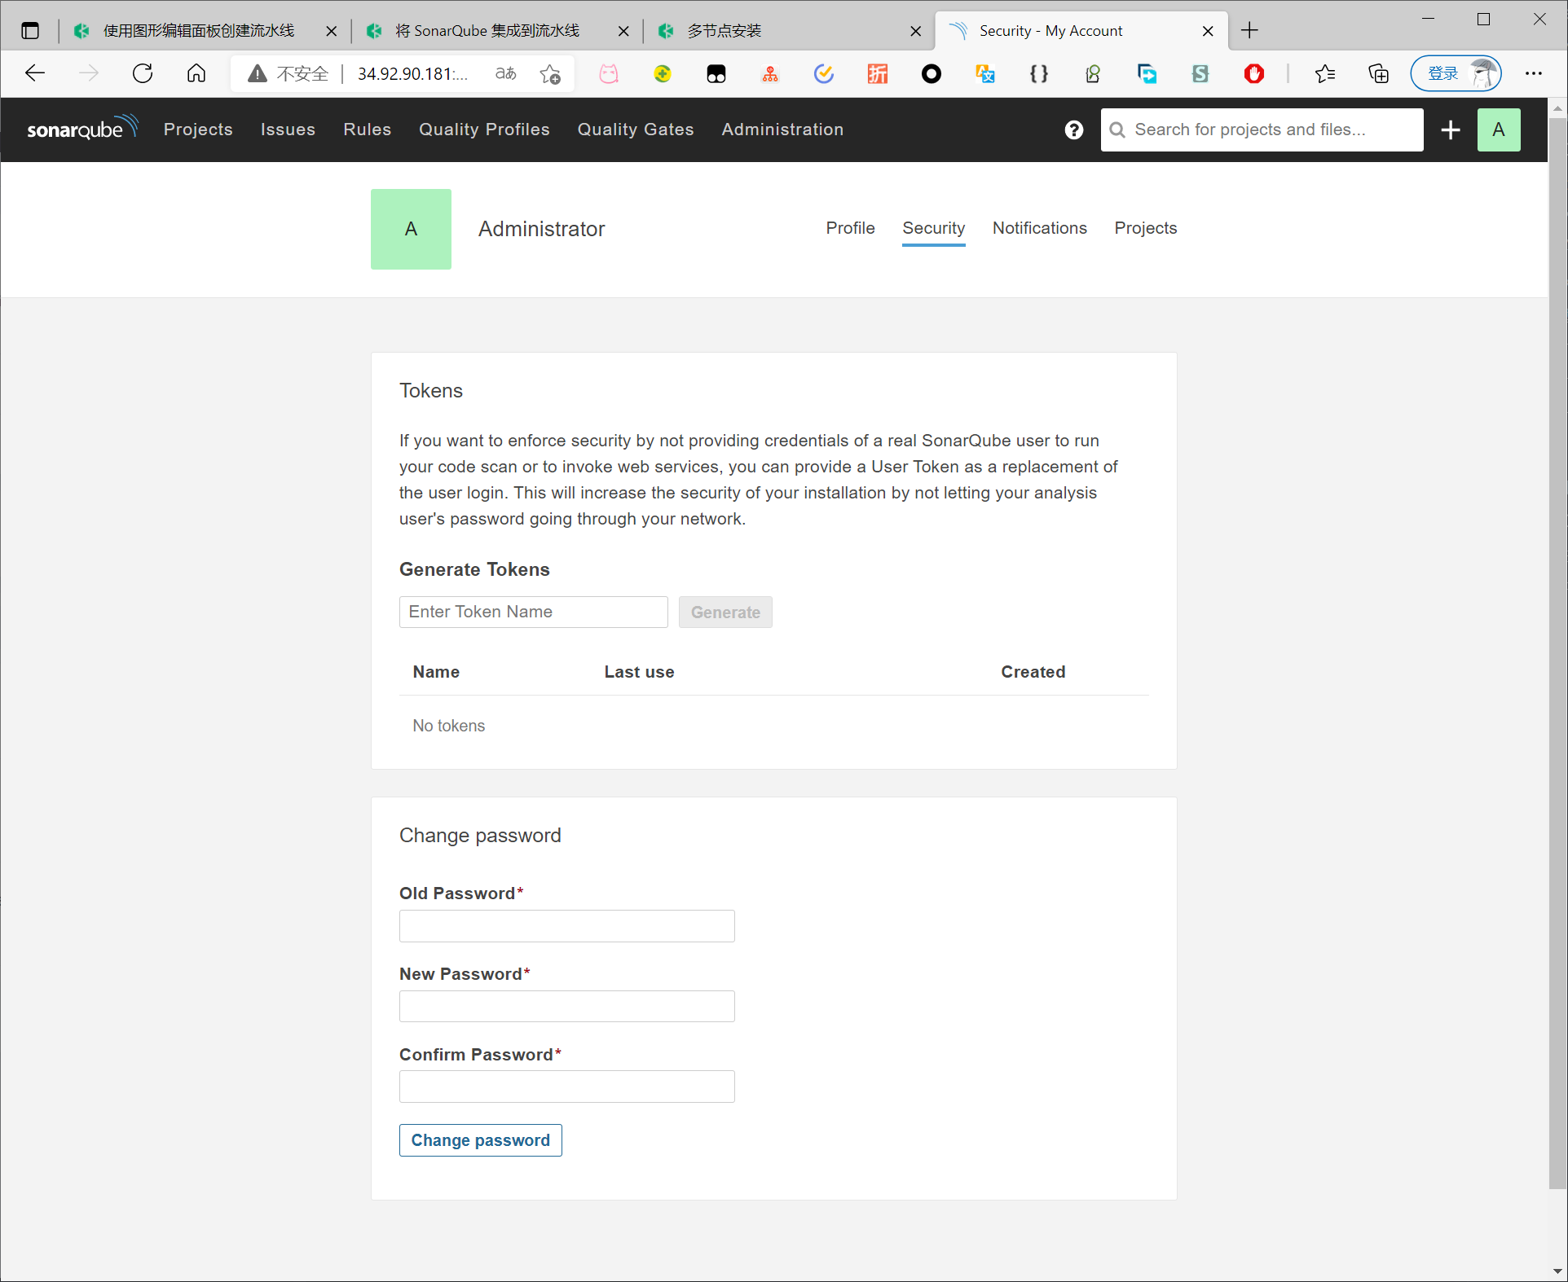Click the Old Password input field
Image resolution: width=1568 pixels, height=1282 pixels.
pyautogui.click(x=566, y=926)
